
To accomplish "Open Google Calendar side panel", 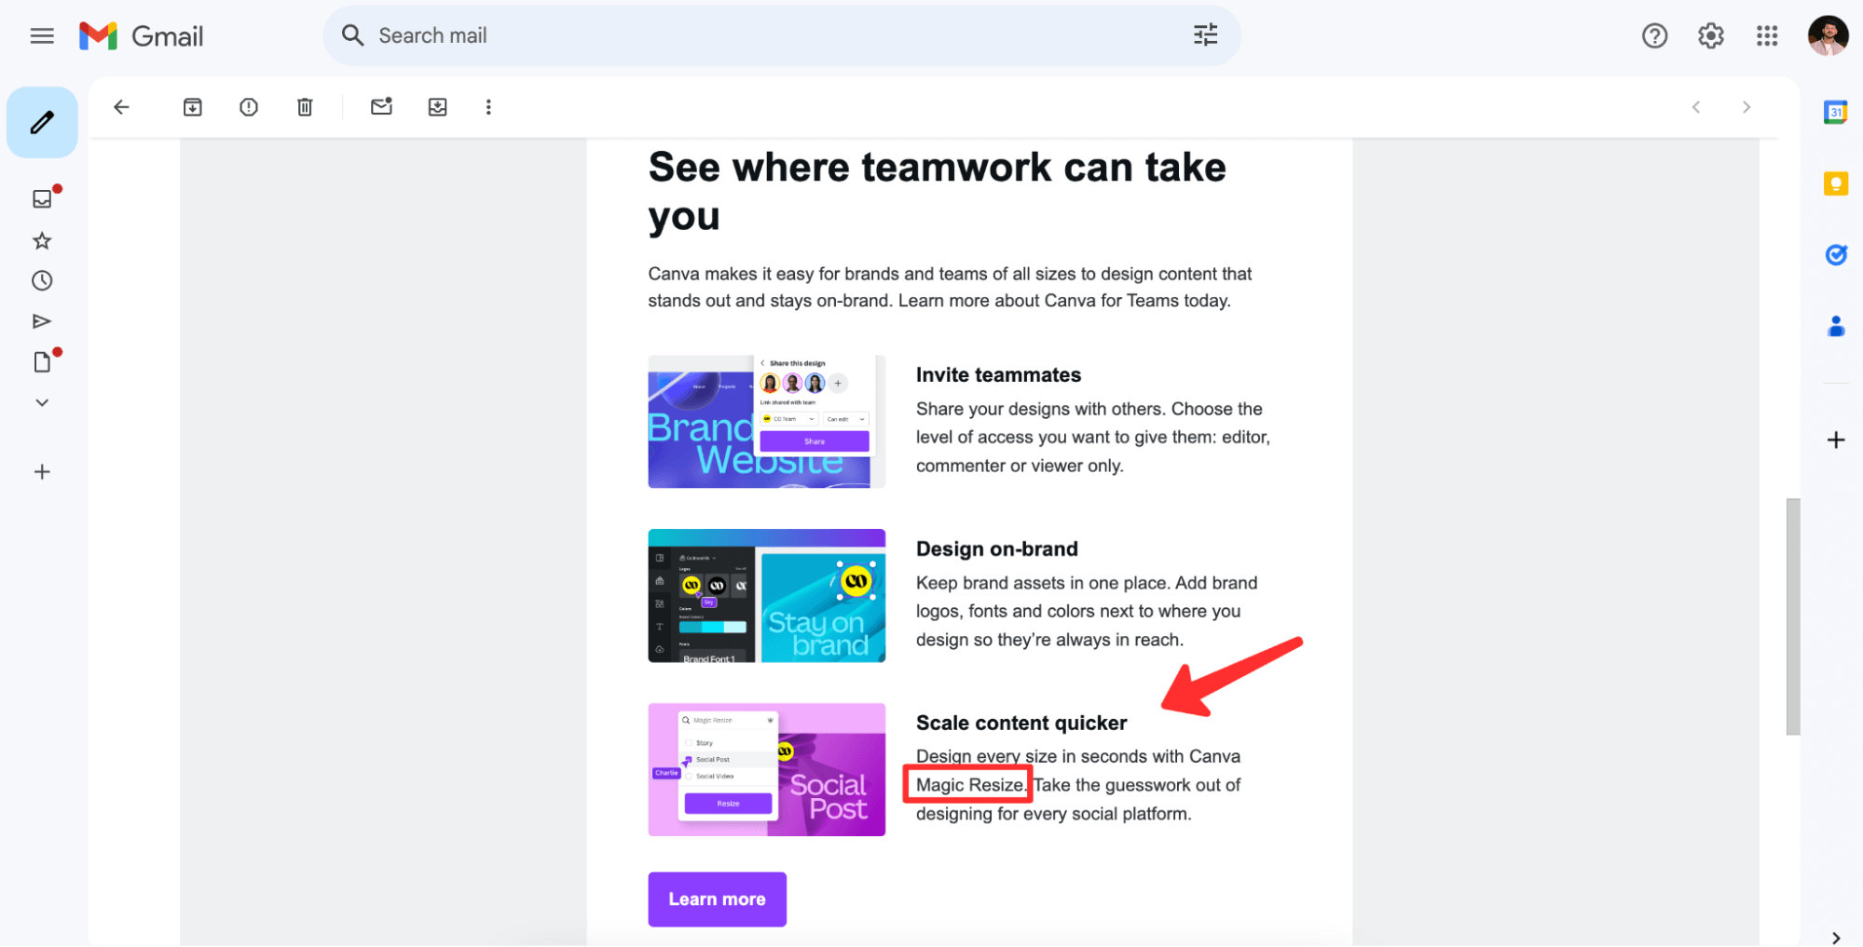I will [x=1835, y=112].
